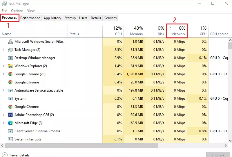232x157 pixels.
Task: Sort processes by Memory column
Action: click(134, 31)
